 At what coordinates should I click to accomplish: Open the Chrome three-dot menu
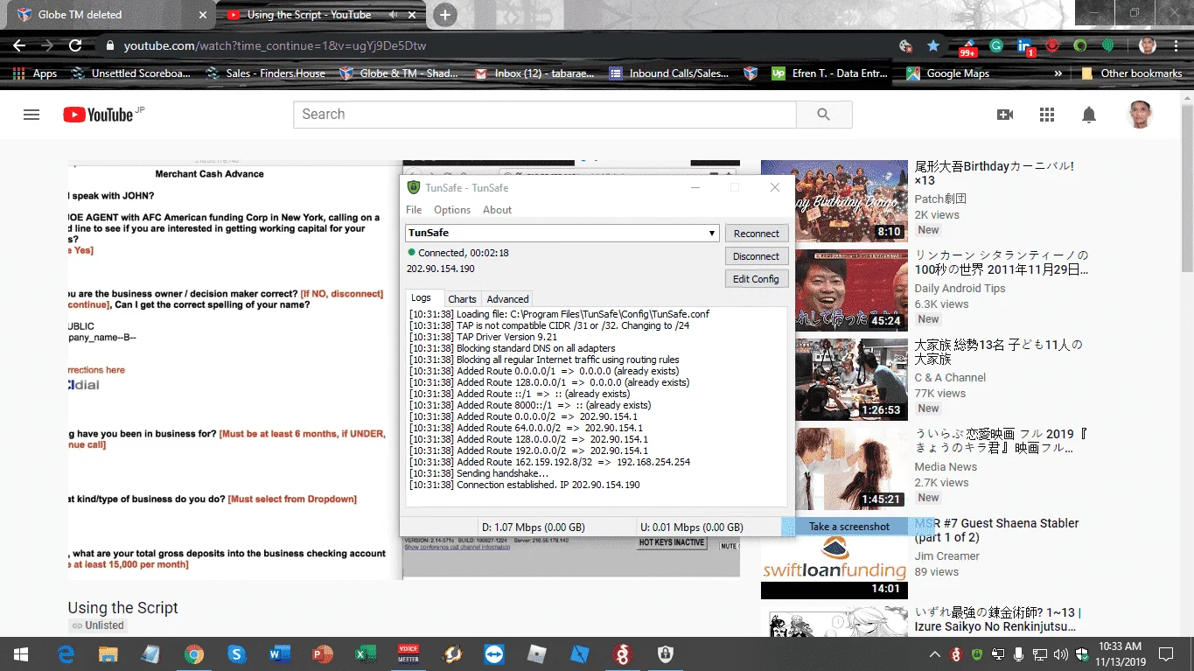[x=1175, y=45]
